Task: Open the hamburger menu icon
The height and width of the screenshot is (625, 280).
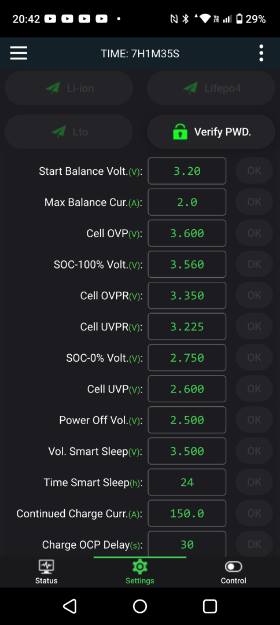Action: (x=19, y=53)
